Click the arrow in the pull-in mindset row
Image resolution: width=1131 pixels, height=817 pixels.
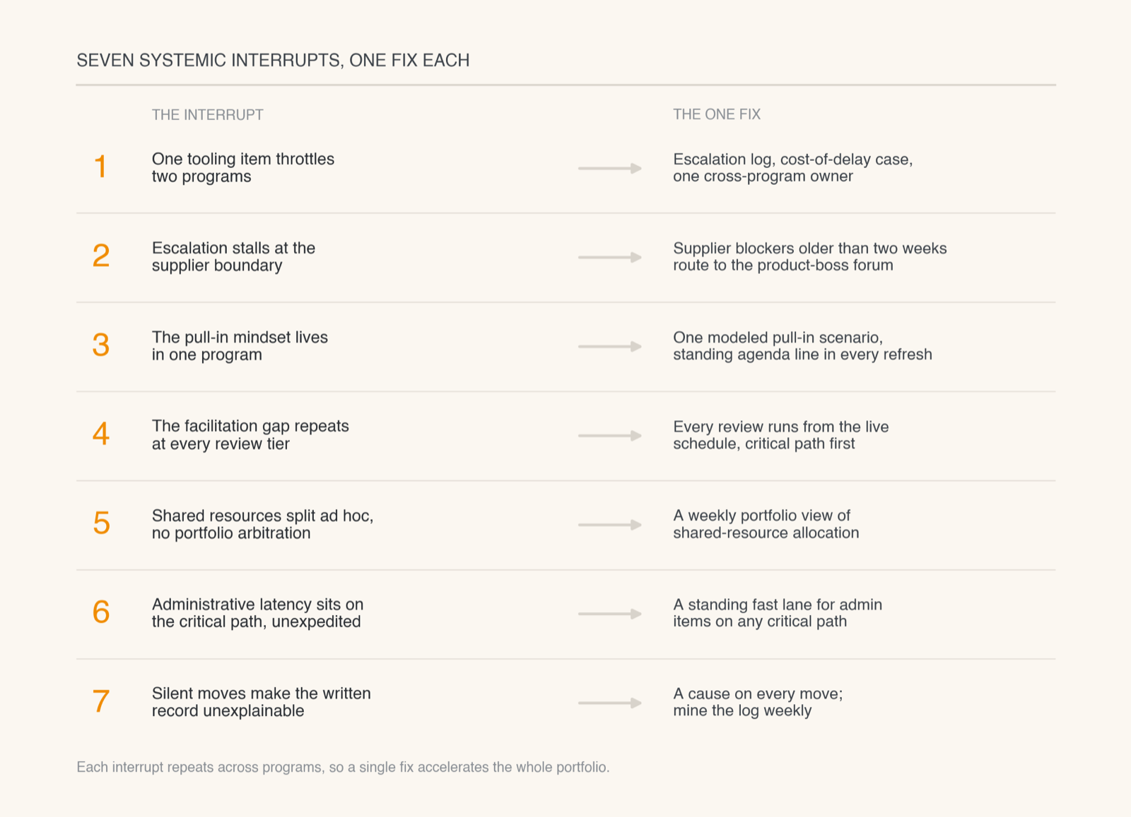[610, 346]
